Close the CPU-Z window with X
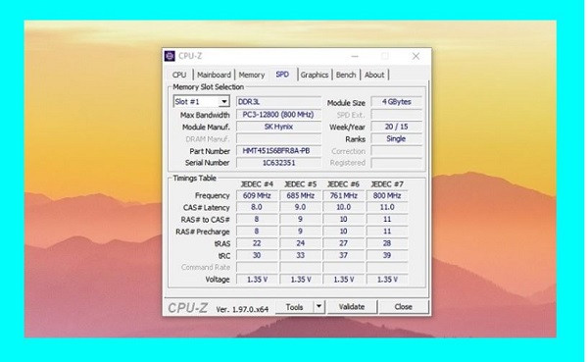Screen dimensions: 588x362 416,56
